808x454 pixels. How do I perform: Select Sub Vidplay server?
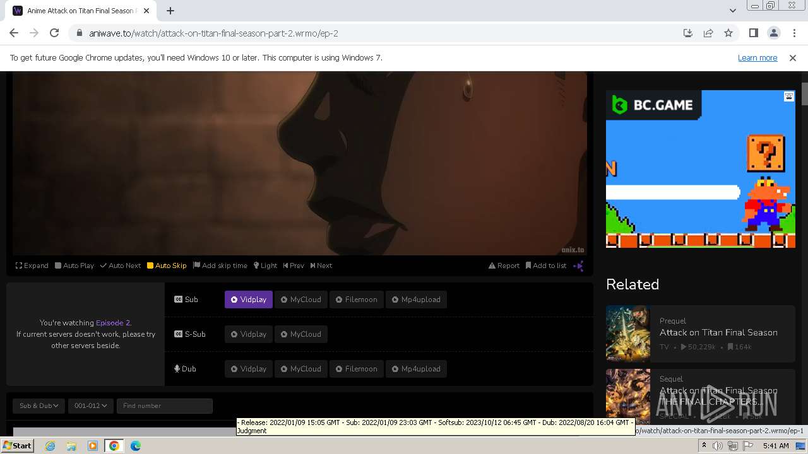pyautogui.click(x=249, y=300)
